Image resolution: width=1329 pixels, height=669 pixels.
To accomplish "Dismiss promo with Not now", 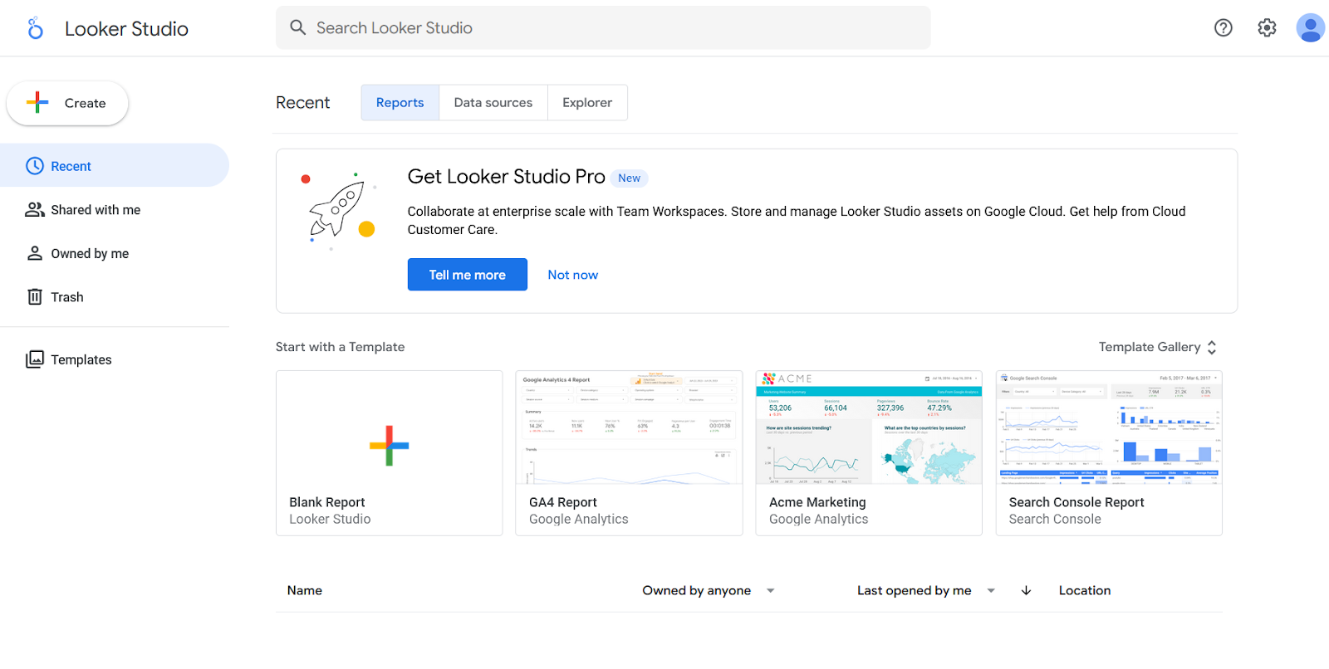I will 573,275.
